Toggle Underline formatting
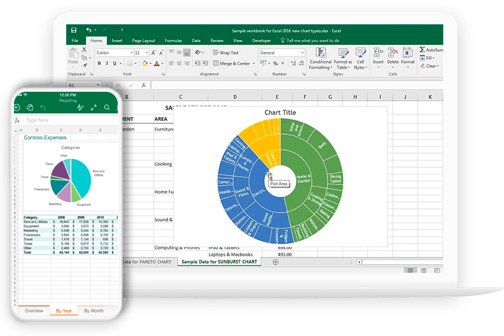Viewport: 504px width, 336px height. click(114, 63)
